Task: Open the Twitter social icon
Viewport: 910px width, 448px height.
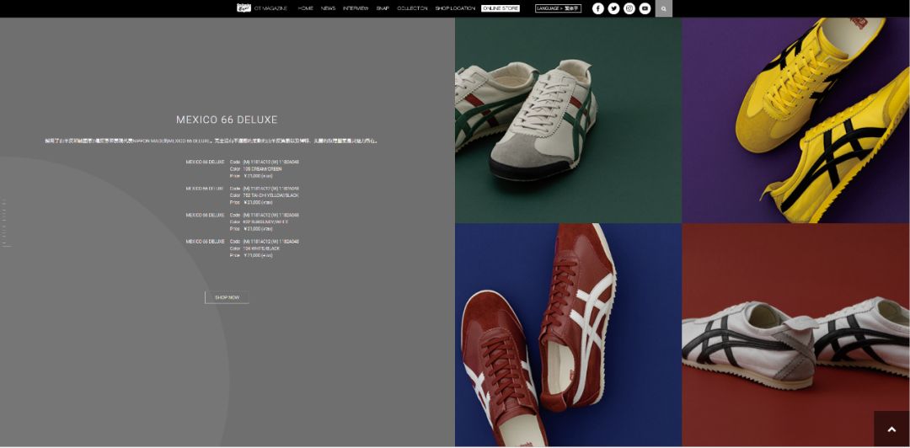Action: click(x=613, y=8)
